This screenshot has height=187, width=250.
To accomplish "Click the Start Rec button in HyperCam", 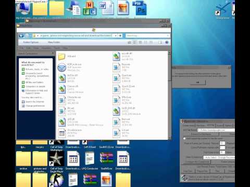I will click(x=188, y=171).
